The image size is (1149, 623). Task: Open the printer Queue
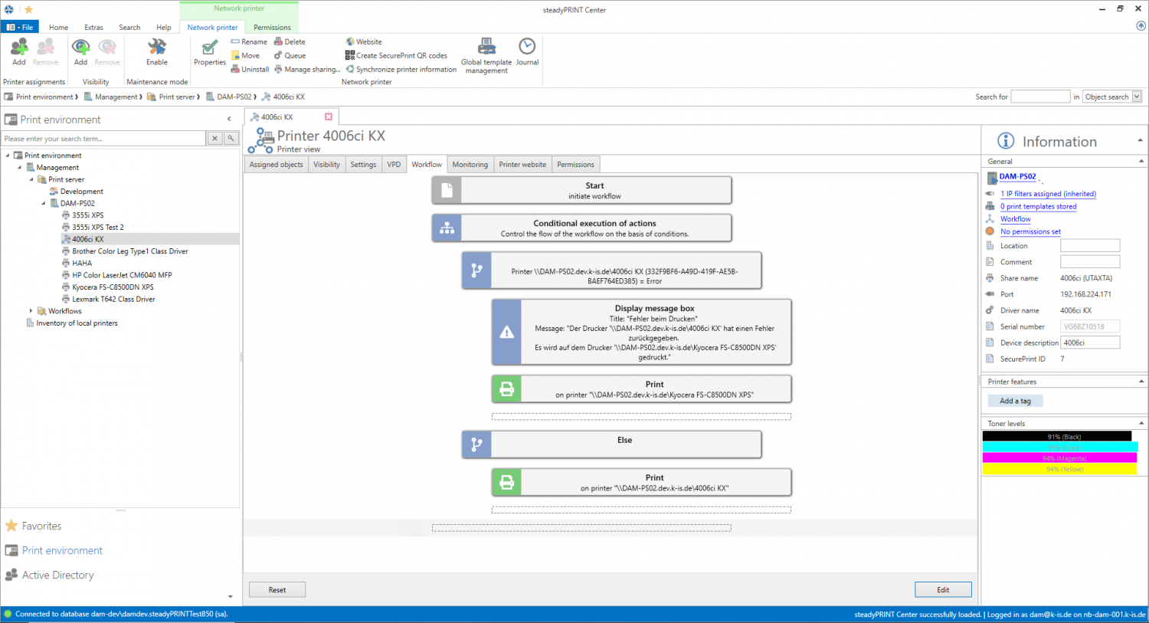[290, 54]
